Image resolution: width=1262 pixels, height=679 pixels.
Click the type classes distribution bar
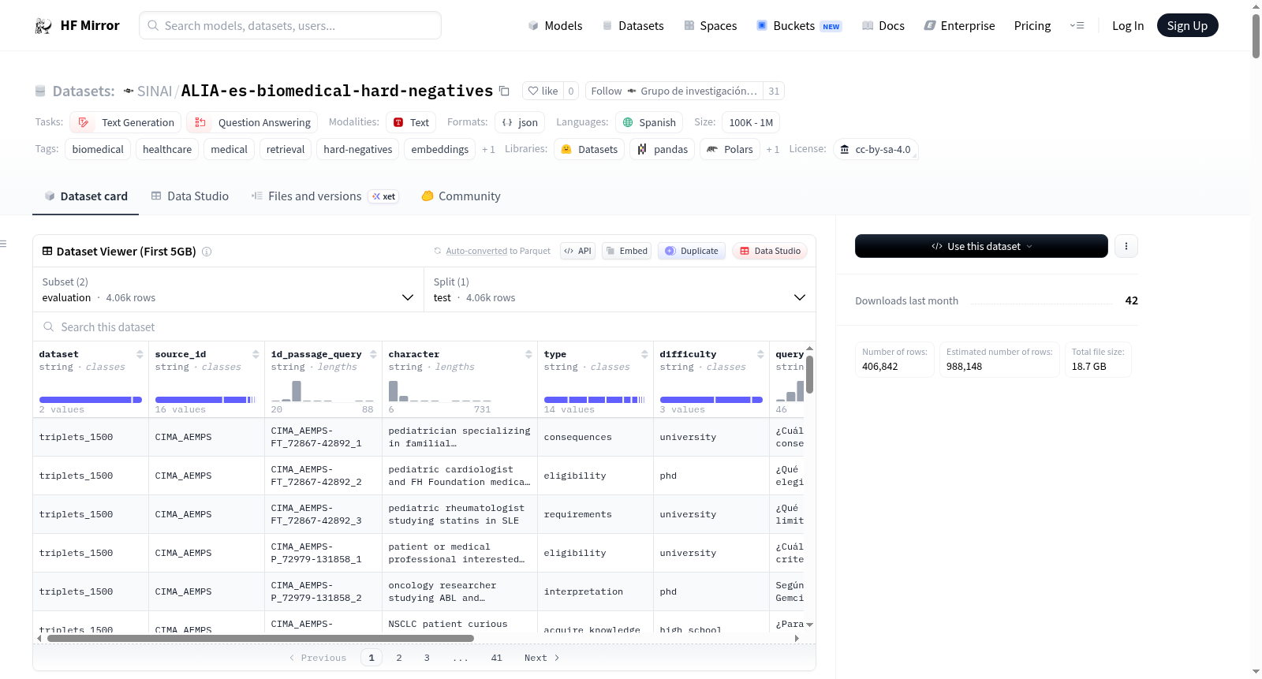595,400
